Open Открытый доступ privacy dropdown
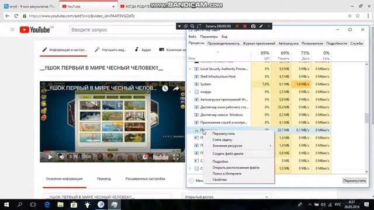The height and width of the screenshot is (210, 374). click(227, 197)
